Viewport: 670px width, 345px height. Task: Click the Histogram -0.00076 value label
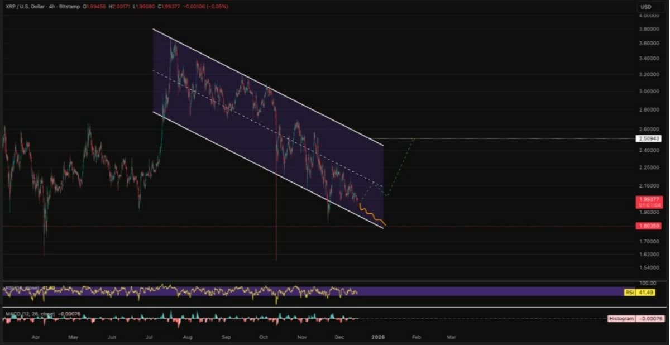pyautogui.click(x=636, y=318)
